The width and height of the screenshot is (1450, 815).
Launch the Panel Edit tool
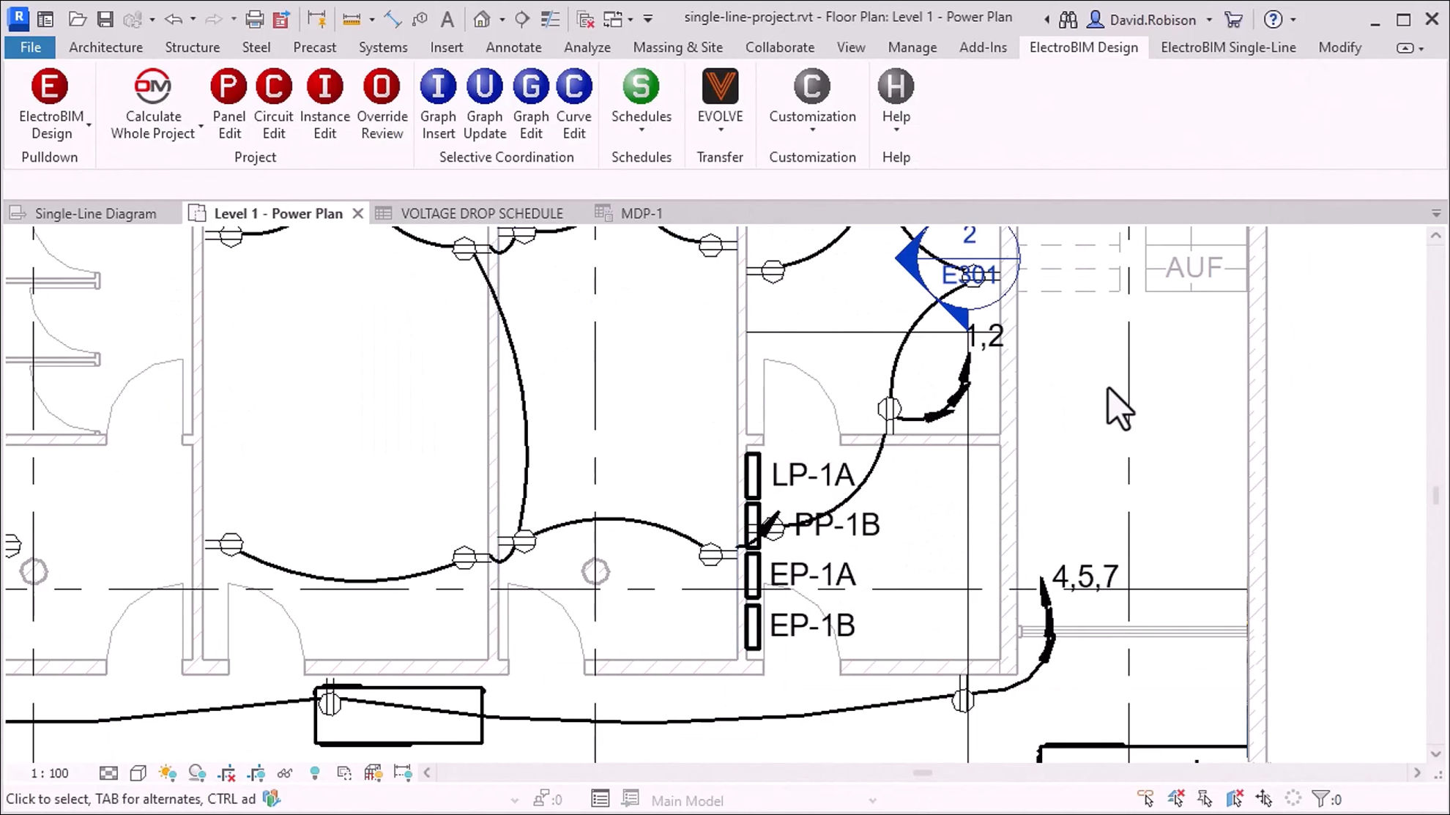coord(228,105)
